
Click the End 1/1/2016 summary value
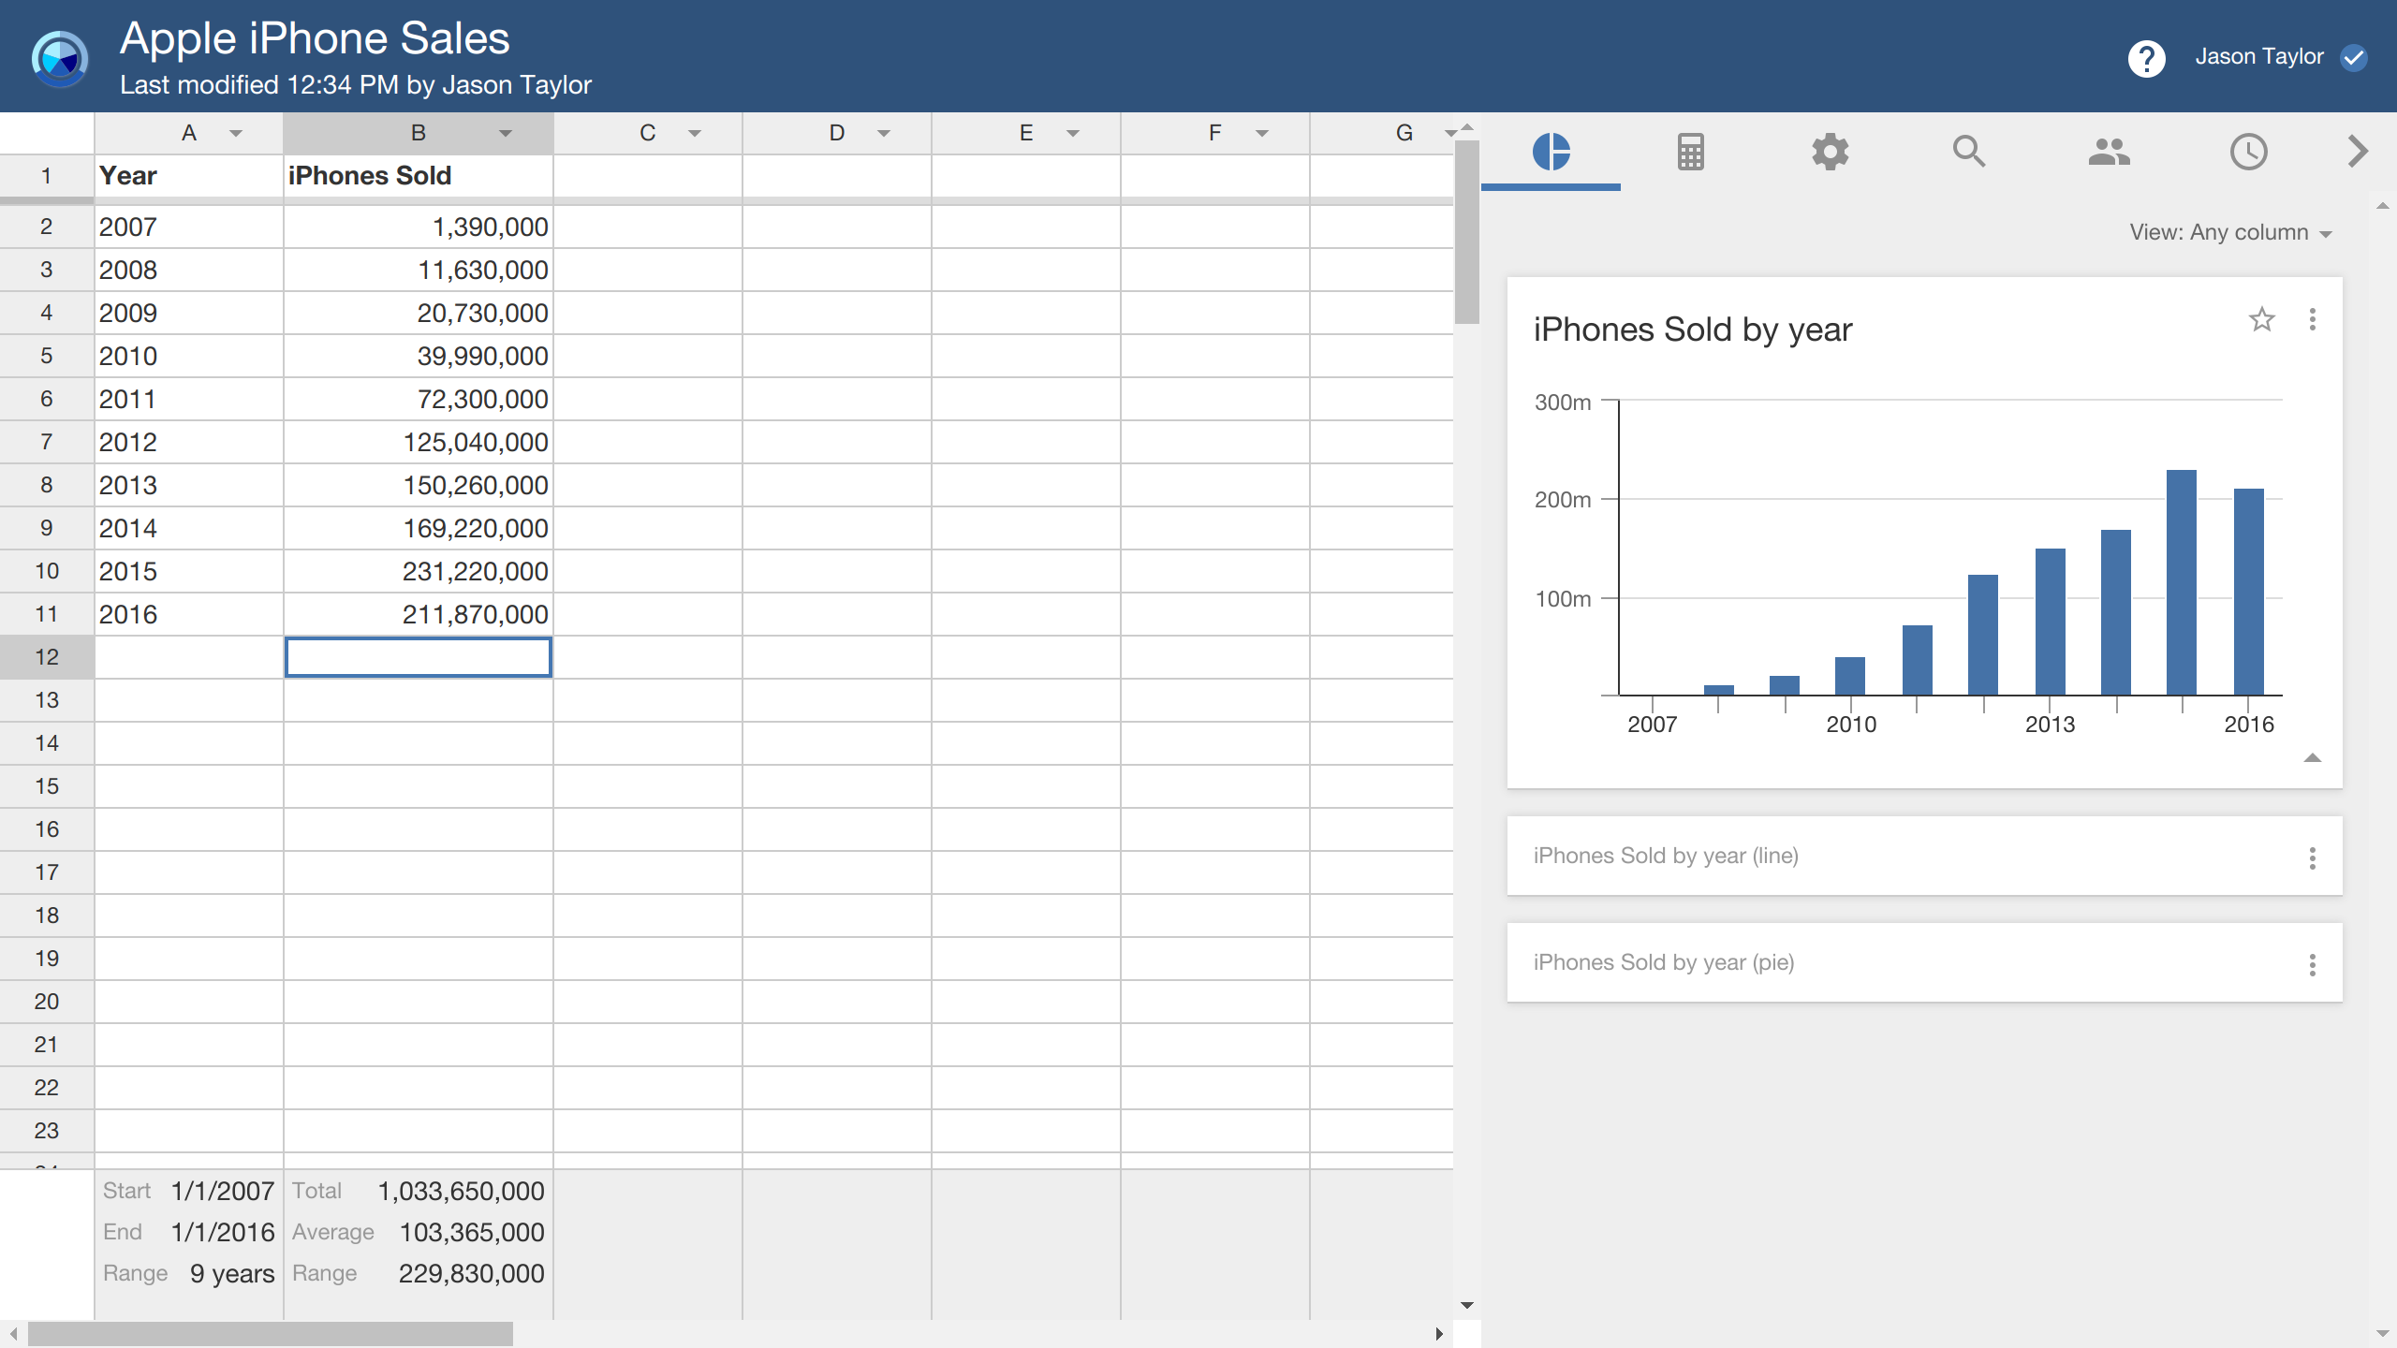click(223, 1232)
